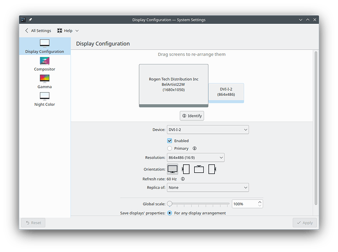Click the Apply button
The image size is (338, 252).
[305, 222]
